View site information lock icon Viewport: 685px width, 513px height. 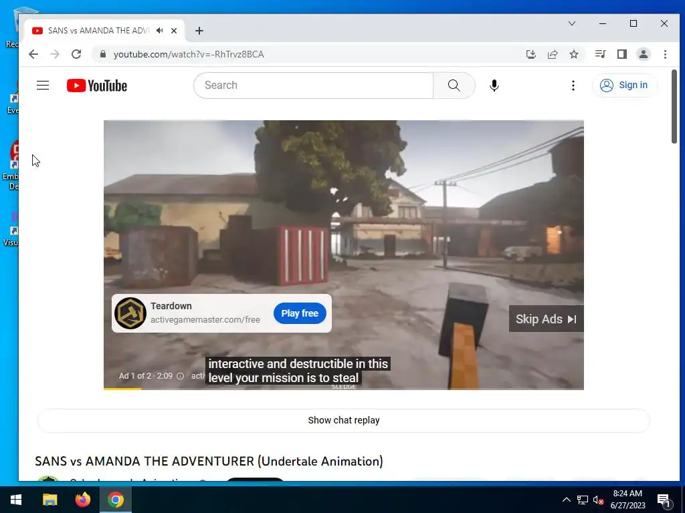point(103,54)
